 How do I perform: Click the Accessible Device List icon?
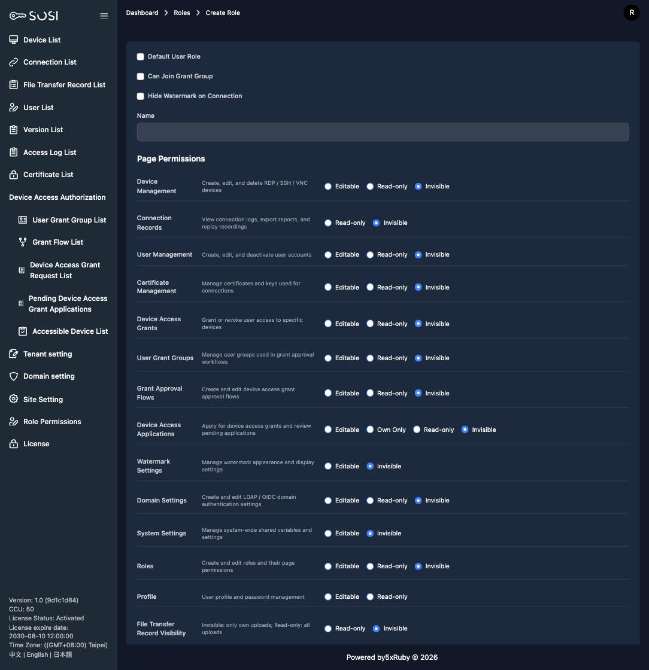coord(23,331)
